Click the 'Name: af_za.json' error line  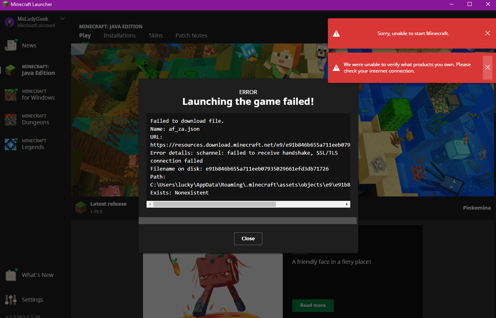point(175,129)
